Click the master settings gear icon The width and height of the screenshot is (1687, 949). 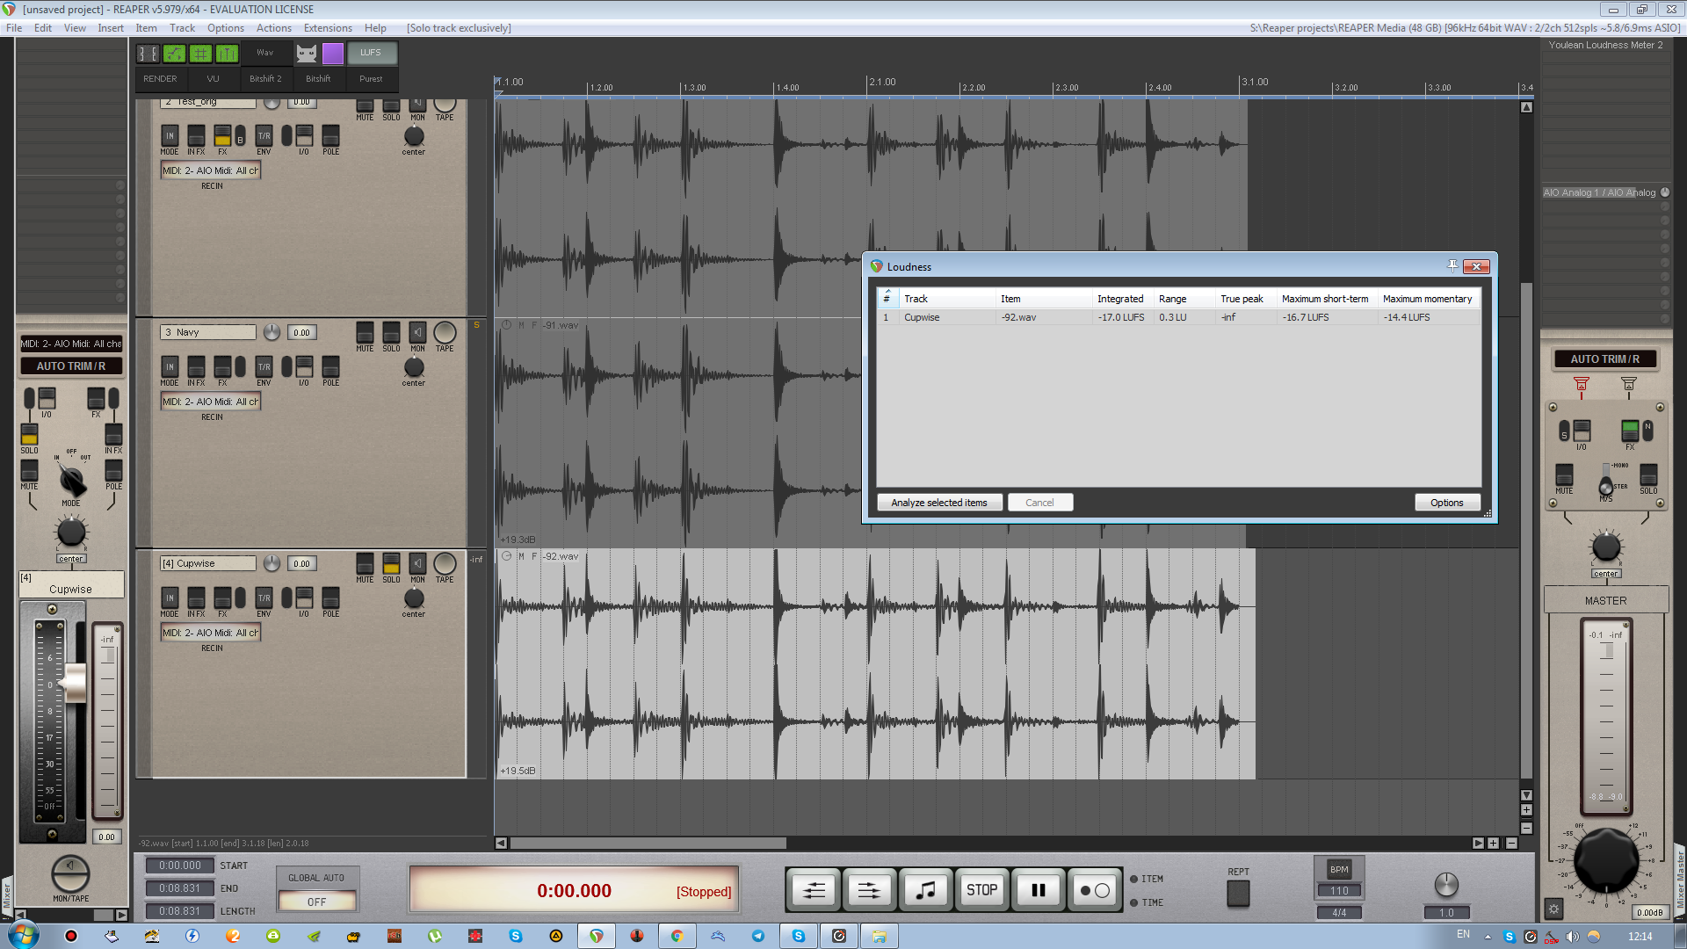1553,909
